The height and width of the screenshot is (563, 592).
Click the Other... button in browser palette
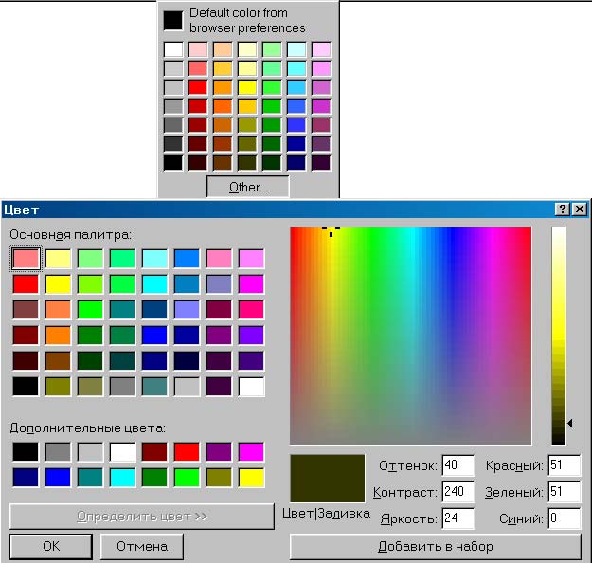(248, 187)
